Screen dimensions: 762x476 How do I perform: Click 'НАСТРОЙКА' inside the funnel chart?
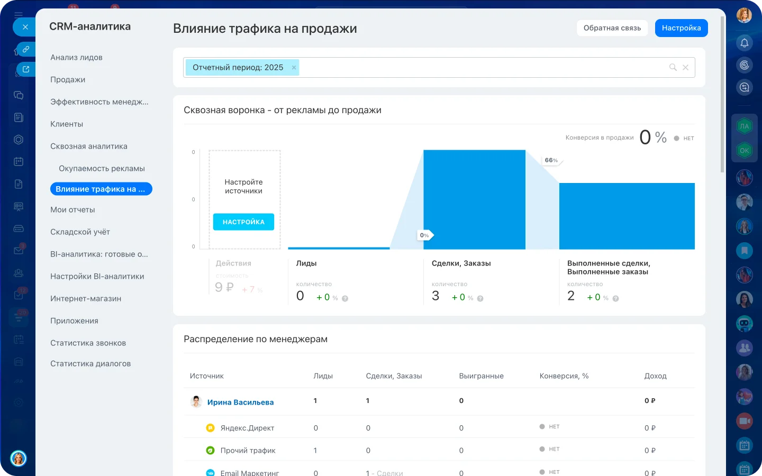(243, 222)
